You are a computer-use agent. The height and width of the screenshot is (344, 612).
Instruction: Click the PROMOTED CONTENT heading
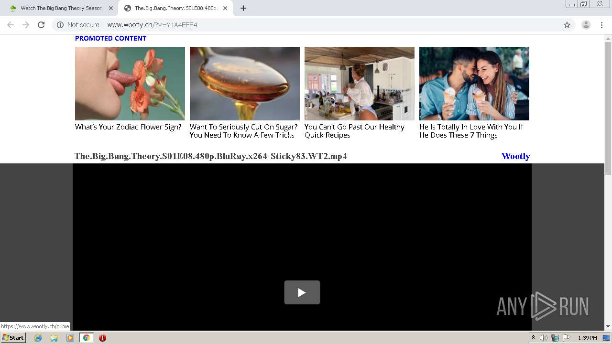(110, 38)
